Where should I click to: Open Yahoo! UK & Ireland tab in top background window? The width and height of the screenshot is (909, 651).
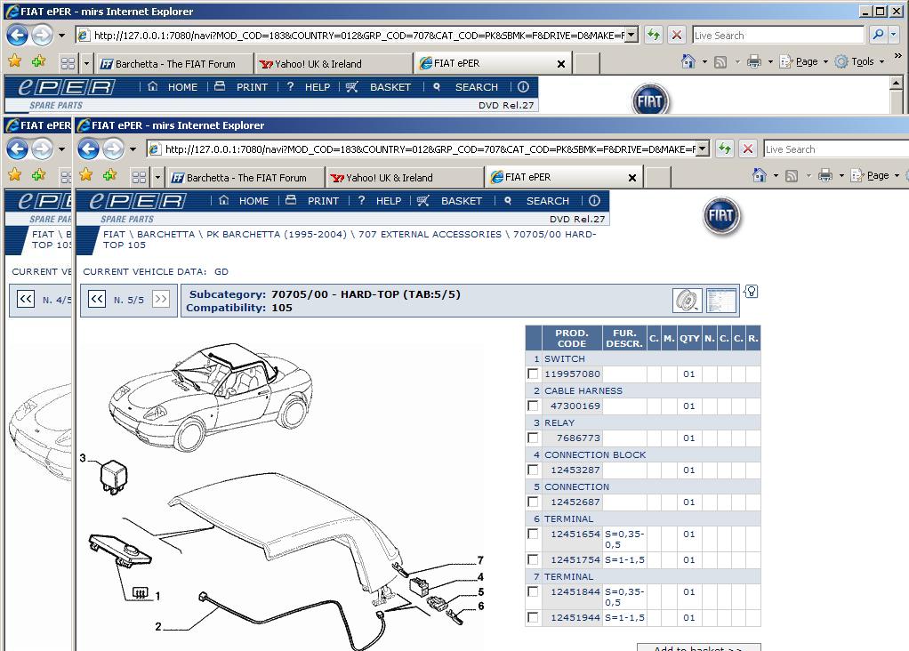(x=334, y=64)
